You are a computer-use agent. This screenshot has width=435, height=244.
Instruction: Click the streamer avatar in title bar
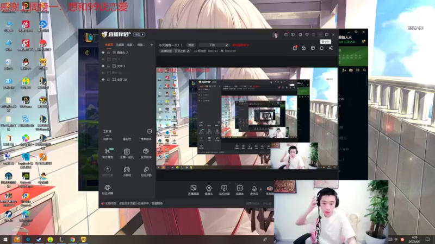(x=275, y=35)
